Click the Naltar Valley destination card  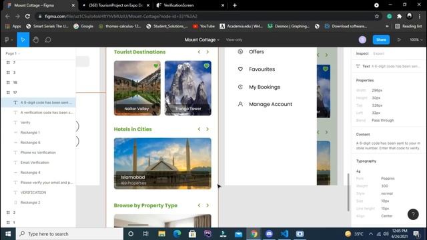click(137, 88)
